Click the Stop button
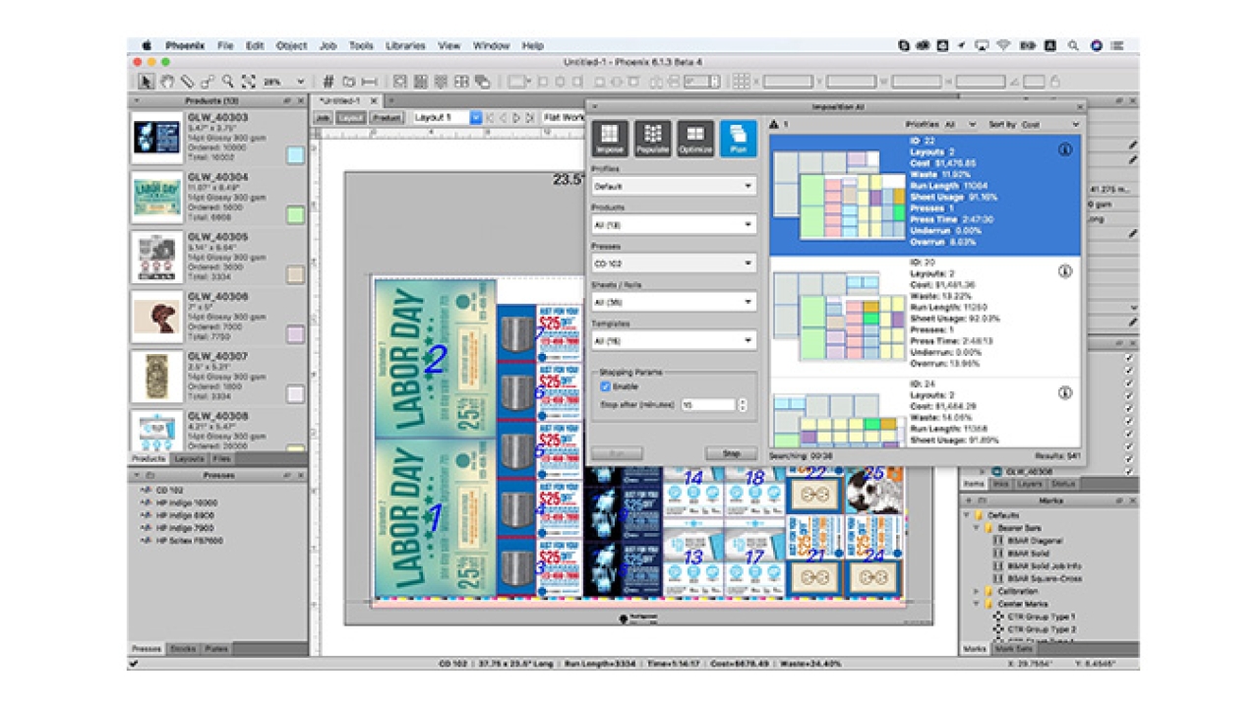The width and height of the screenshot is (1259, 708). point(731,453)
